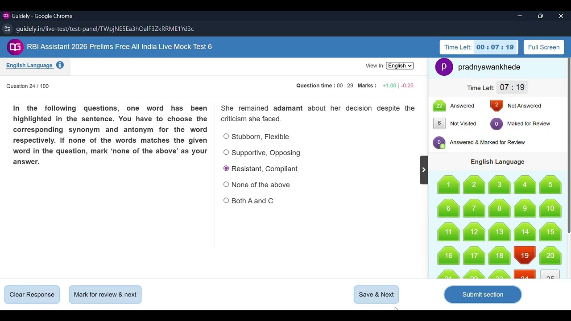
Task: Select question 10 in palette
Action: coord(550,208)
